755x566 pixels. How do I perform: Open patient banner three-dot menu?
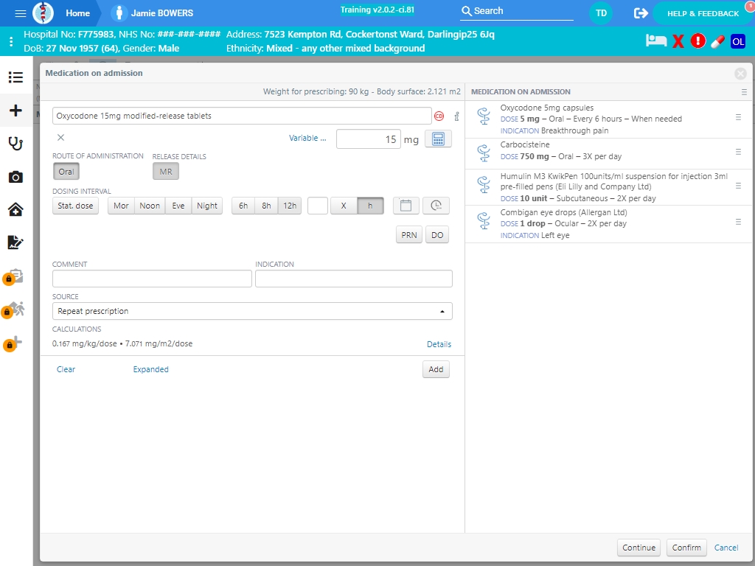(x=11, y=41)
